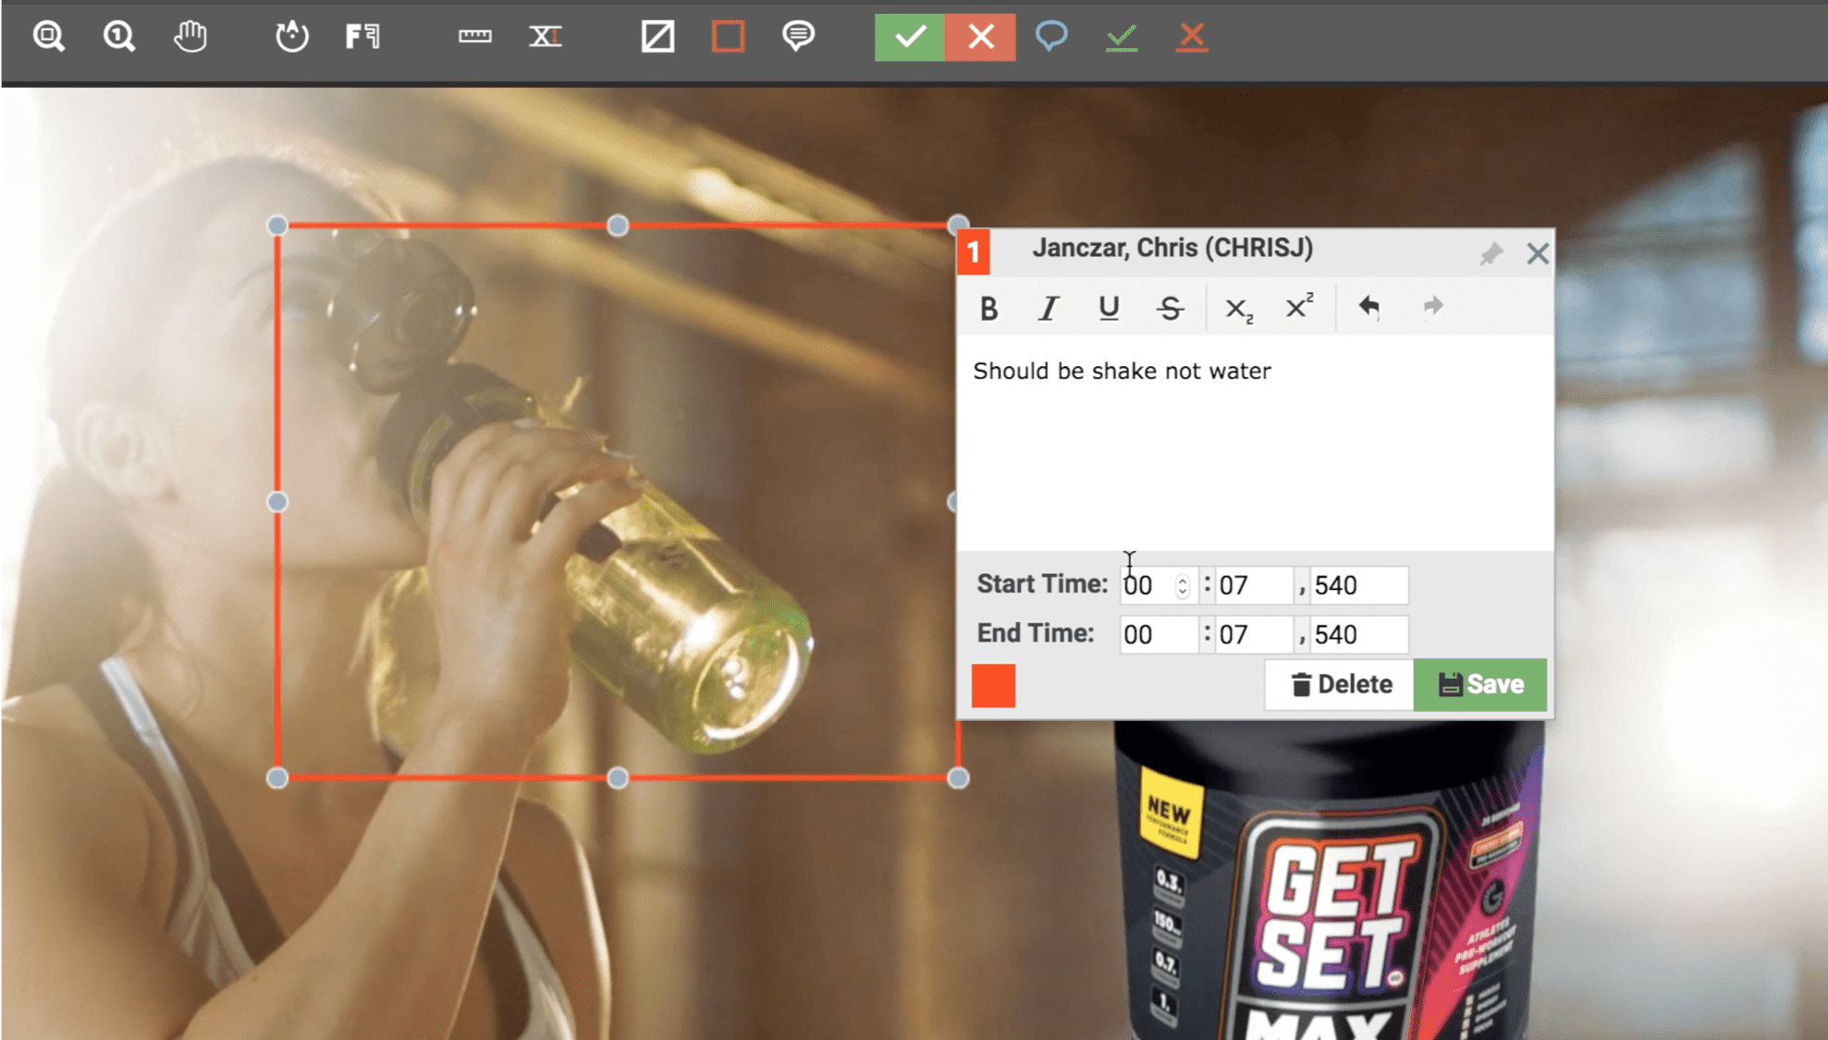Click the End Time hours field

[1159, 634]
